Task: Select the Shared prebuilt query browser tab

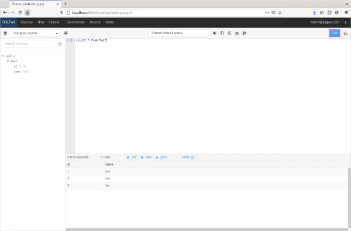Action: (35, 4)
